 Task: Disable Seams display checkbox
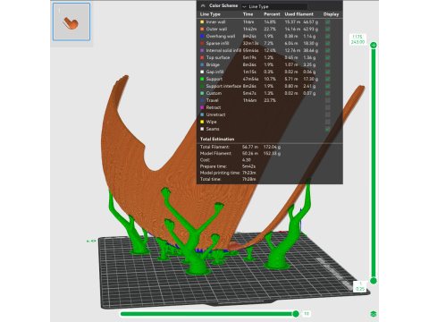(328, 129)
